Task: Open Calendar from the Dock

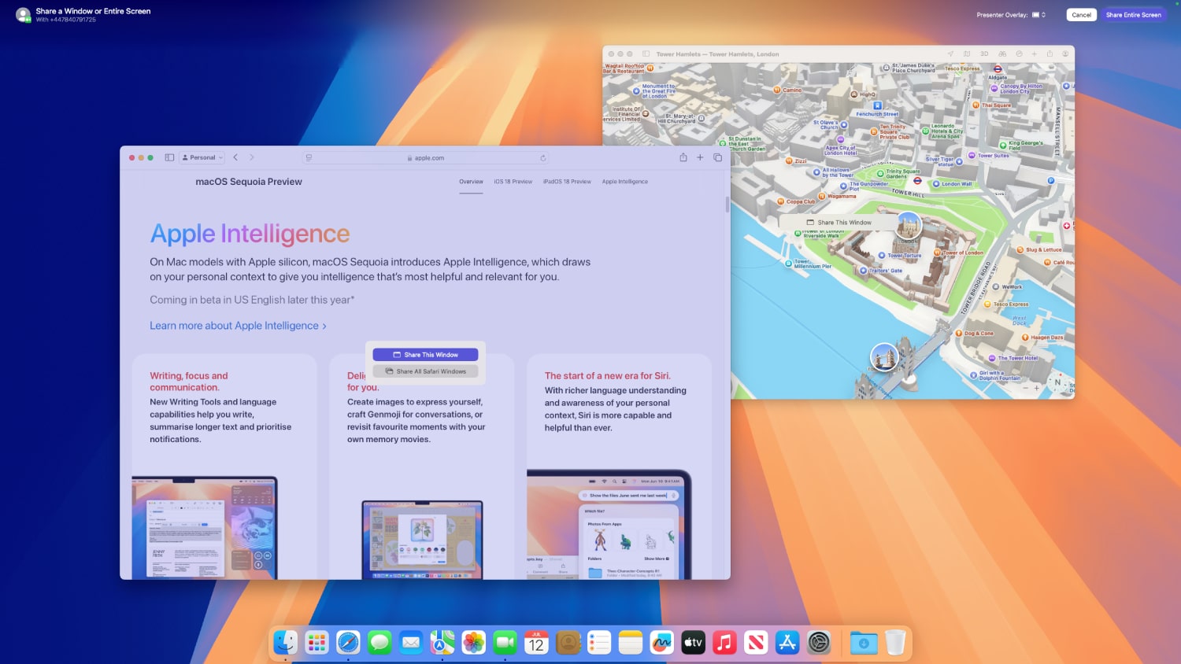Action: [536, 643]
